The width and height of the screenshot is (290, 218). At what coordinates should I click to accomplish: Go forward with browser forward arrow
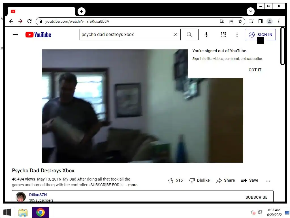[20, 21]
